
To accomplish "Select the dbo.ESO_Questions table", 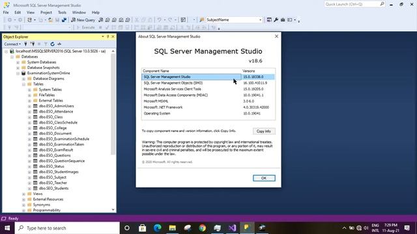I will click(55, 155).
